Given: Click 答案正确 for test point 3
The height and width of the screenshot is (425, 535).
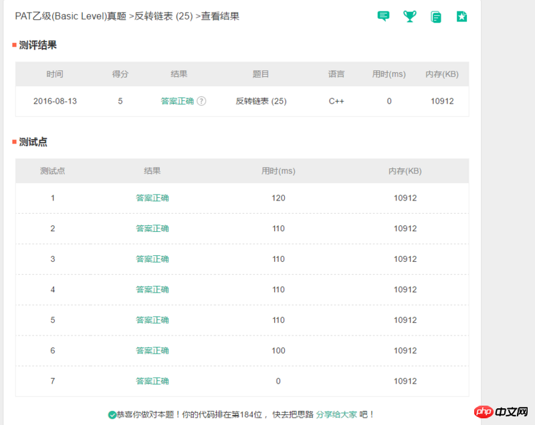Looking at the screenshot, I should 152,259.
